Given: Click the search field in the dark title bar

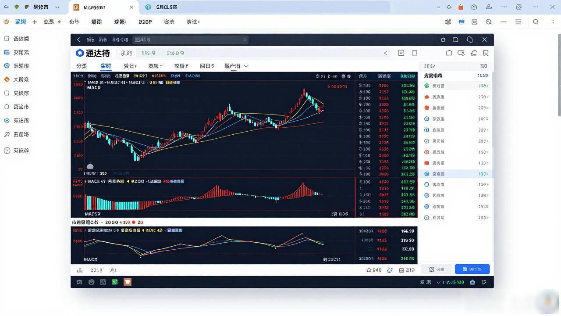Looking at the screenshot, I should click(191, 39).
